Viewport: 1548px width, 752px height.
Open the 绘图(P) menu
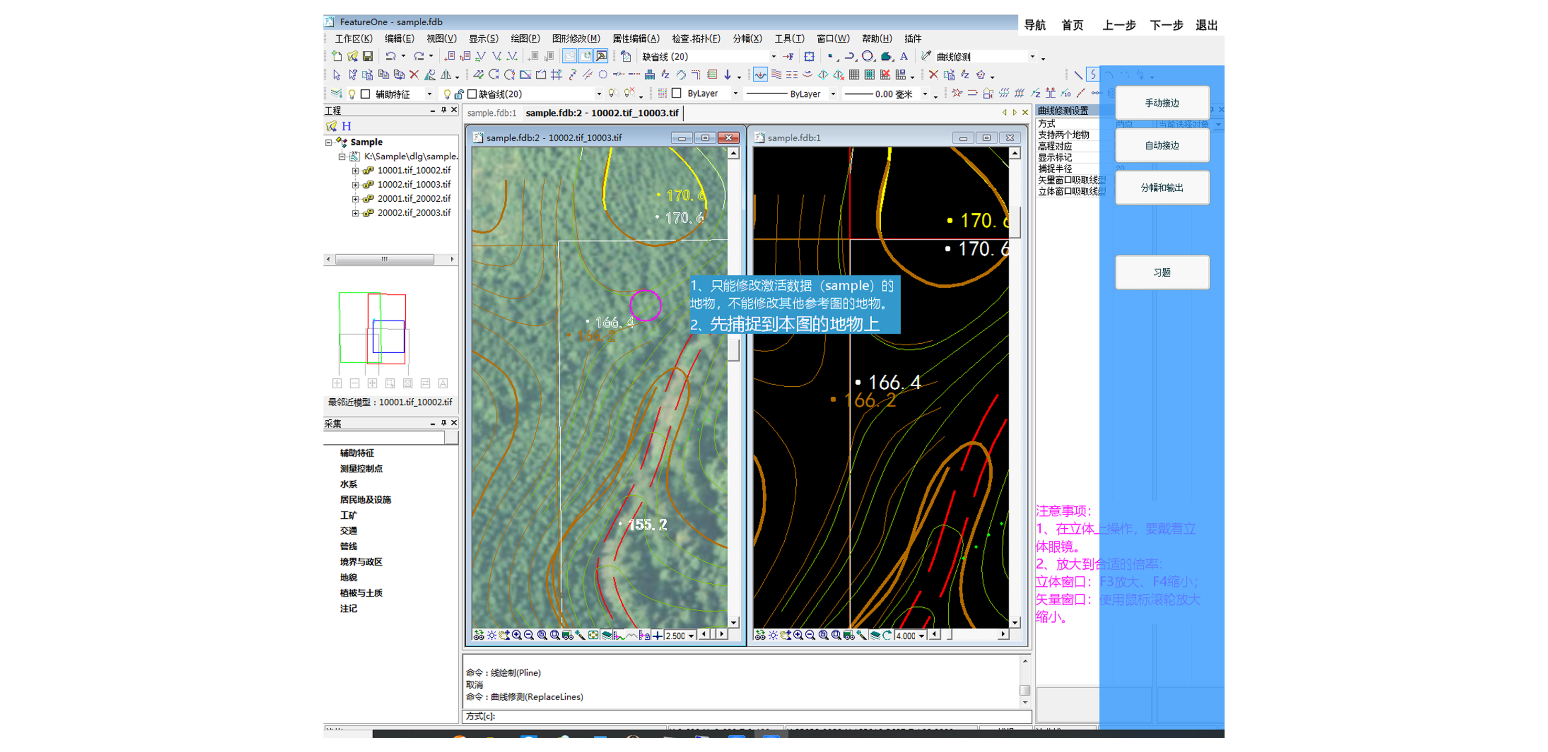525,38
